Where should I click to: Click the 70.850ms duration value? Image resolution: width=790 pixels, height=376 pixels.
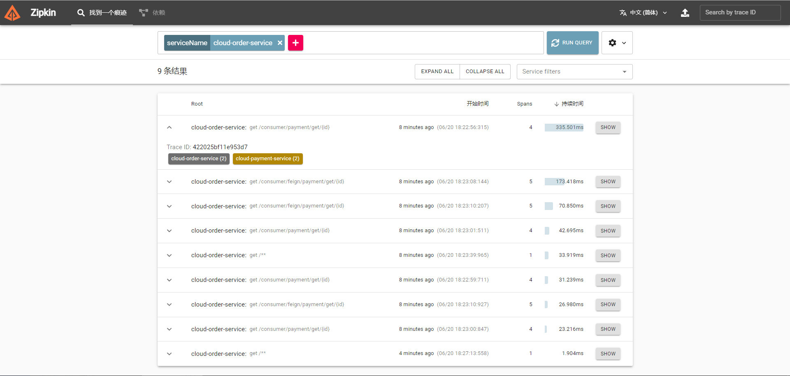pyautogui.click(x=571, y=206)
